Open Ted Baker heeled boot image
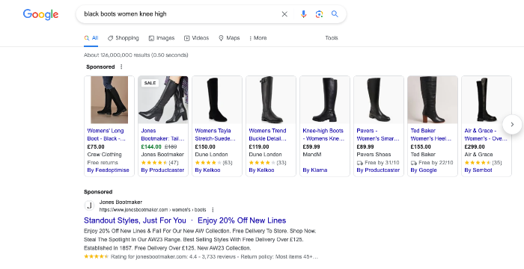This screenshot has height=269, width=524. pos(433,100)
